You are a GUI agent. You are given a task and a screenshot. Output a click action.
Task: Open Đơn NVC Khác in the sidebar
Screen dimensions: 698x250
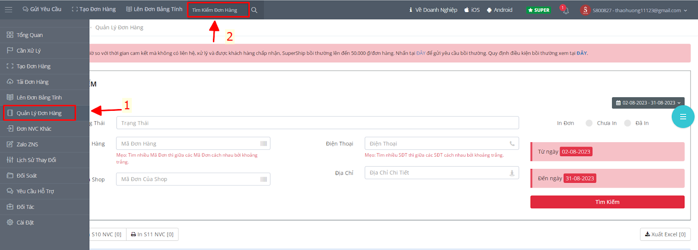tap(44, 129)
